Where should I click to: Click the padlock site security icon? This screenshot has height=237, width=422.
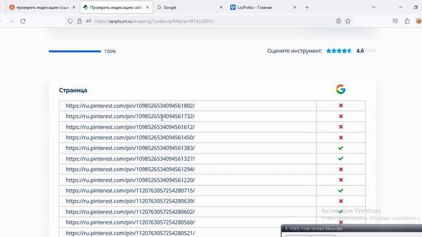(79, 21)
